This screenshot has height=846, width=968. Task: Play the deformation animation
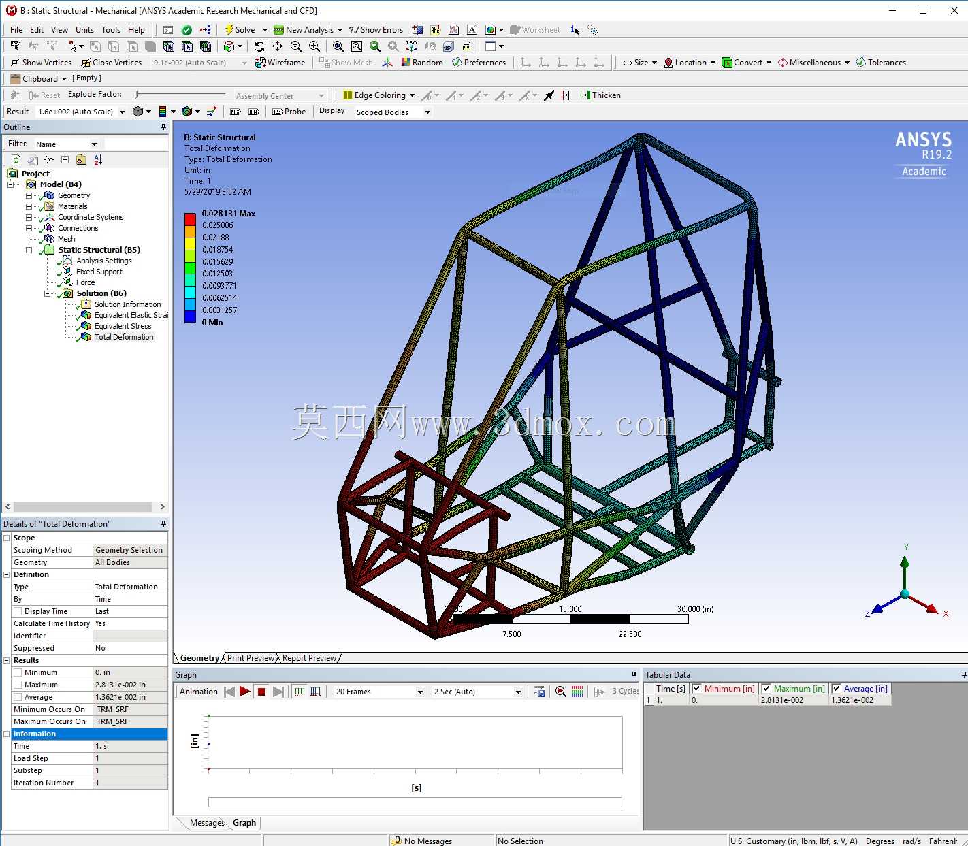pos(245,692)
